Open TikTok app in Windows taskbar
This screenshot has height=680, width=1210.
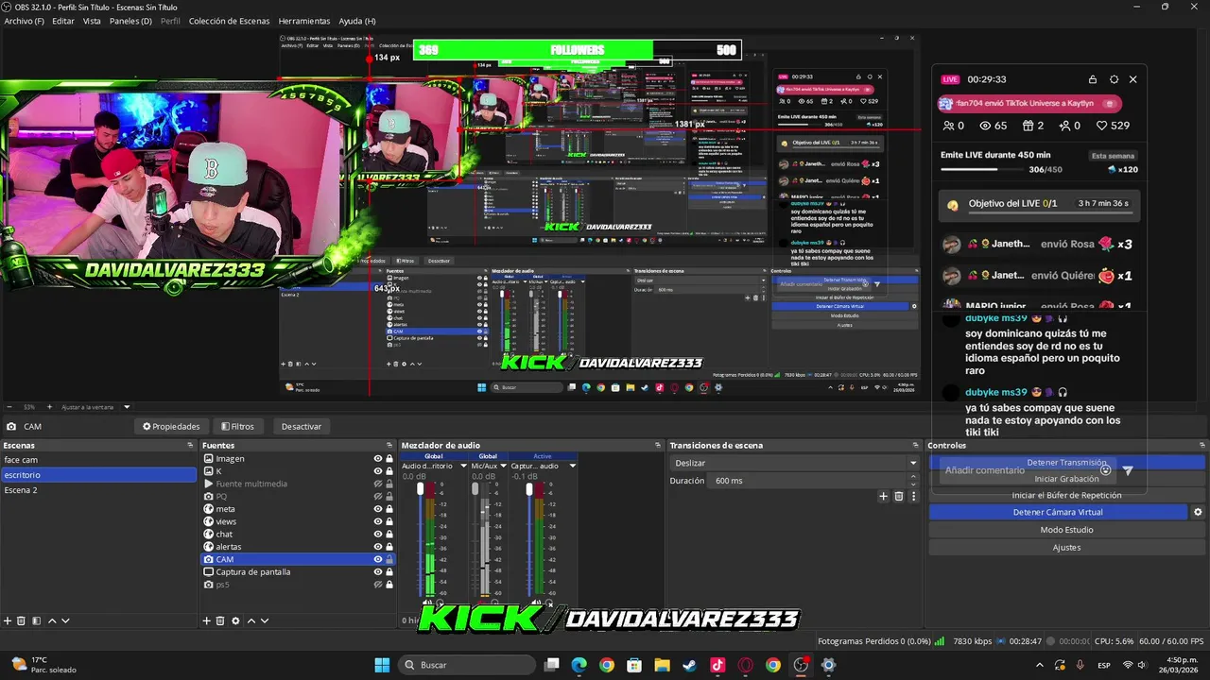tap(717, 665)
